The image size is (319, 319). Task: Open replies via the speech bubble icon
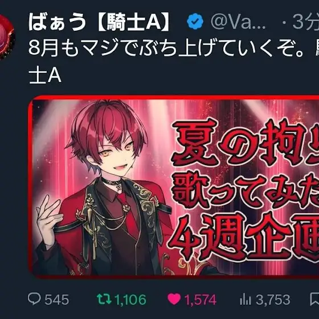pos(34,299)
